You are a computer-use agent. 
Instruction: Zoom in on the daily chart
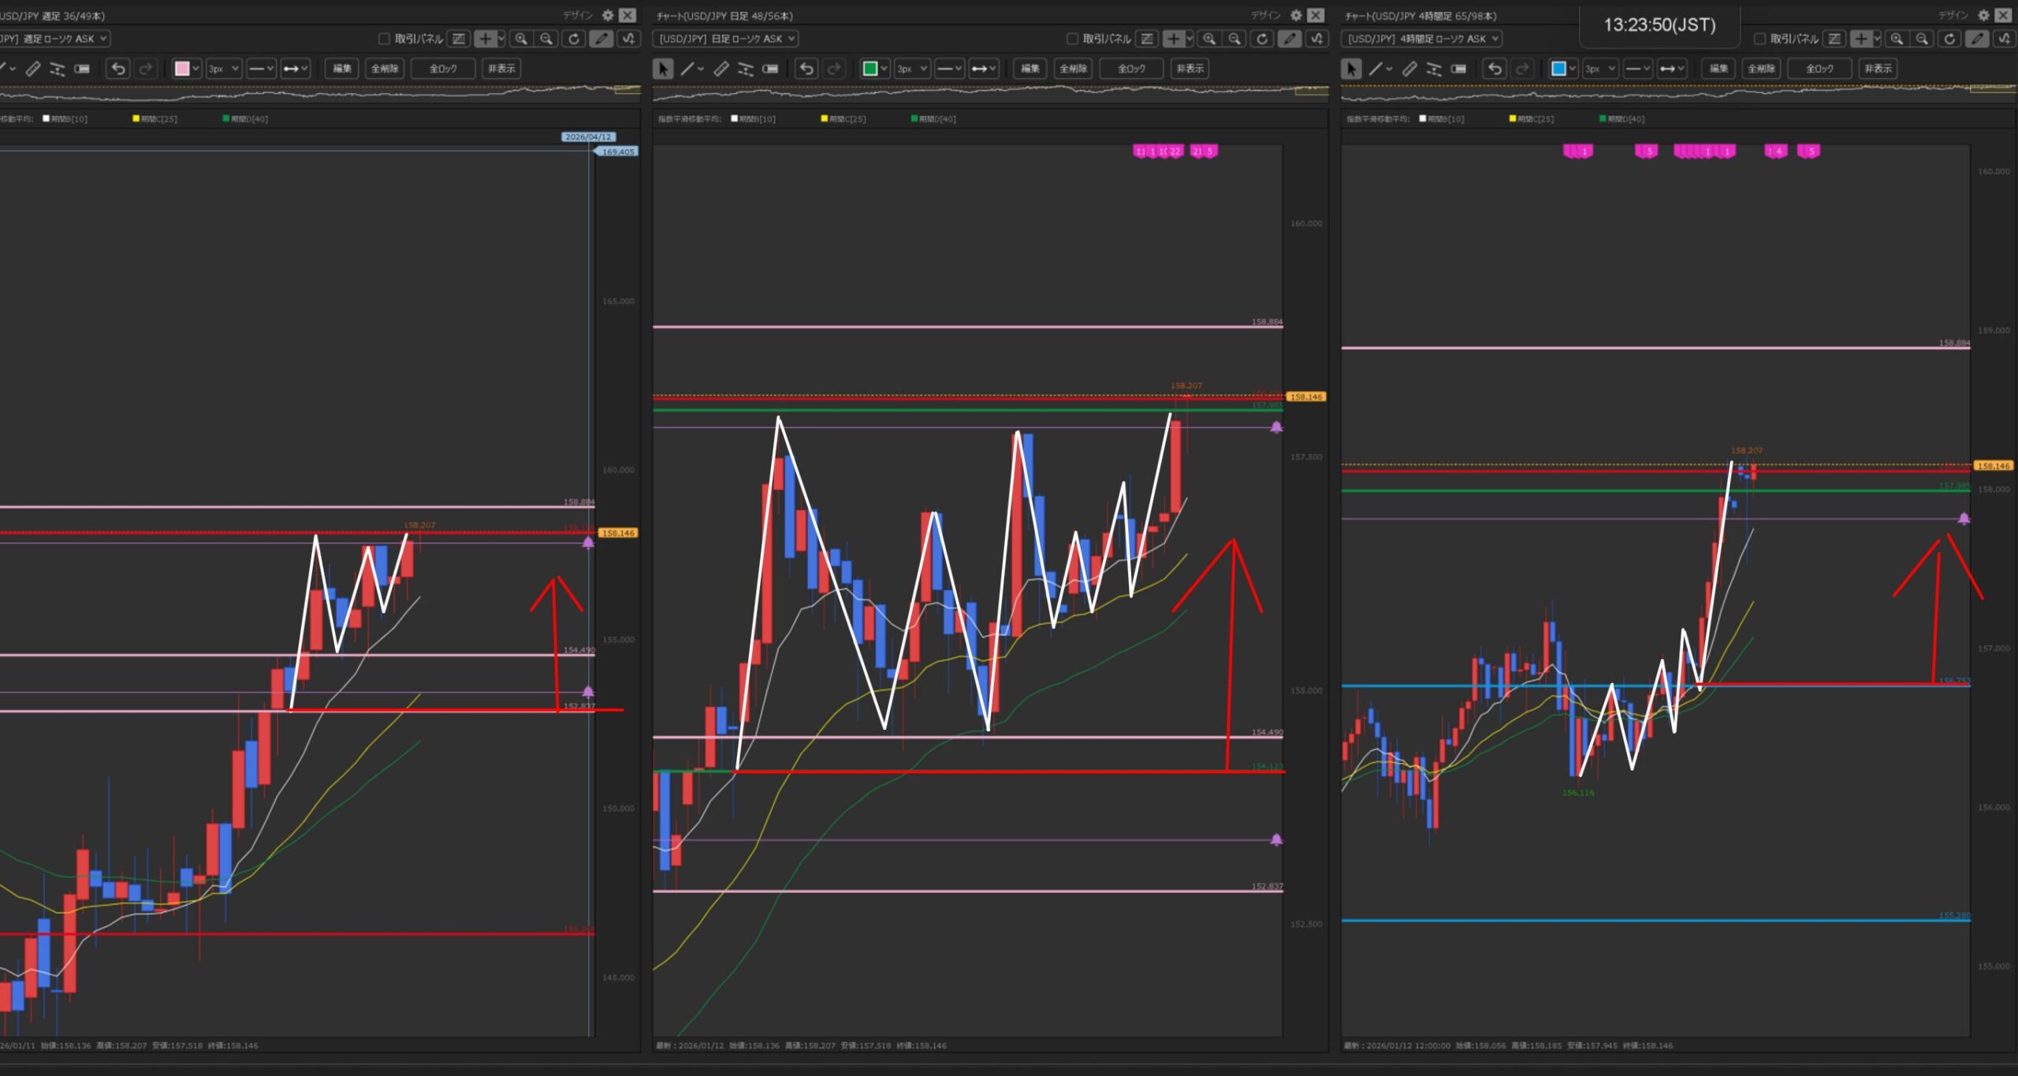[1209, 39]
